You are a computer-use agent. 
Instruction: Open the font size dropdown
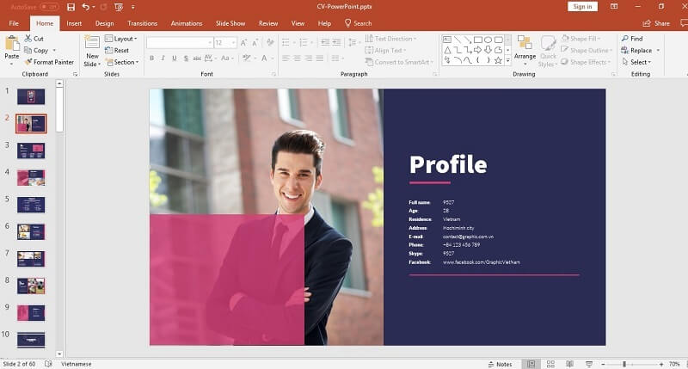(x=233, y=42)
